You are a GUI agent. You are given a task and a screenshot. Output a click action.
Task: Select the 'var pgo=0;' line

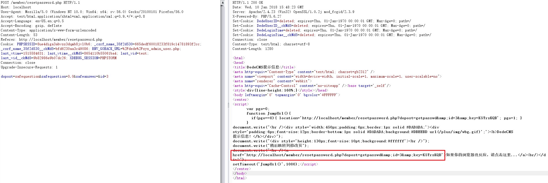[x=258, y=109]
